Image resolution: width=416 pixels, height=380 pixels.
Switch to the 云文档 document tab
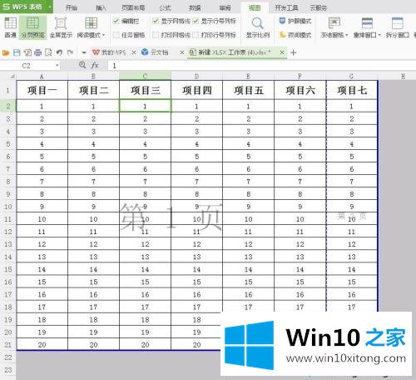pyautogui.click(x=155, y=52)
